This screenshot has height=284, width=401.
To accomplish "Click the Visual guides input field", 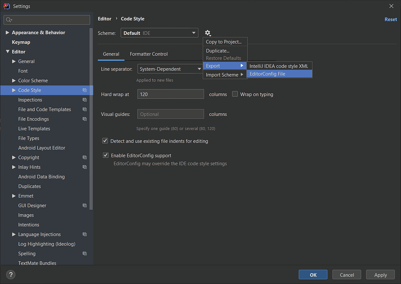I will pyautogui.click(x=170, y=114).
